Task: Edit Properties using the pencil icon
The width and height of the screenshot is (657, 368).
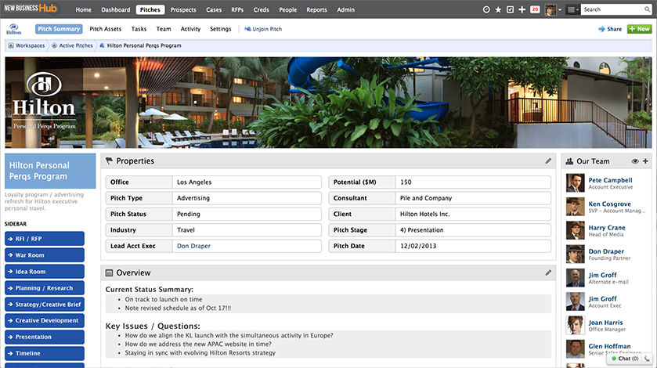Action: coord(548,161)
